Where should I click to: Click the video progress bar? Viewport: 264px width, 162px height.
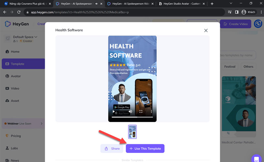click(132, 117)
